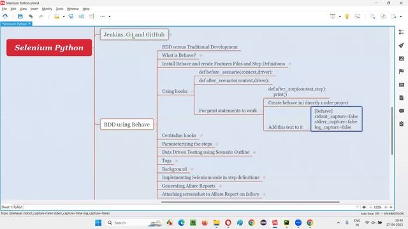Screen dimensions: 408x229
Task: Redo the last action
Action: tap(41, 17)
